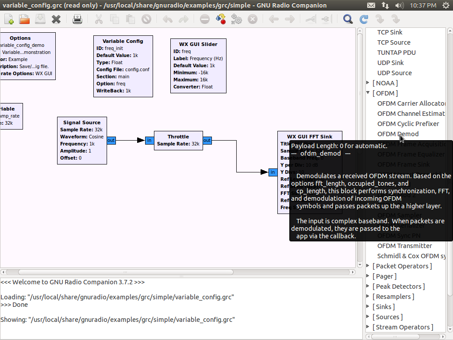Click the Open file folder icon

[x=24, y=19]
